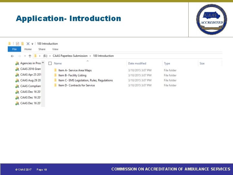This screenshot has width=233, height=175.
Task: Click shared folder icon beside CAAS Apr 25
Action: click(17, 75)
